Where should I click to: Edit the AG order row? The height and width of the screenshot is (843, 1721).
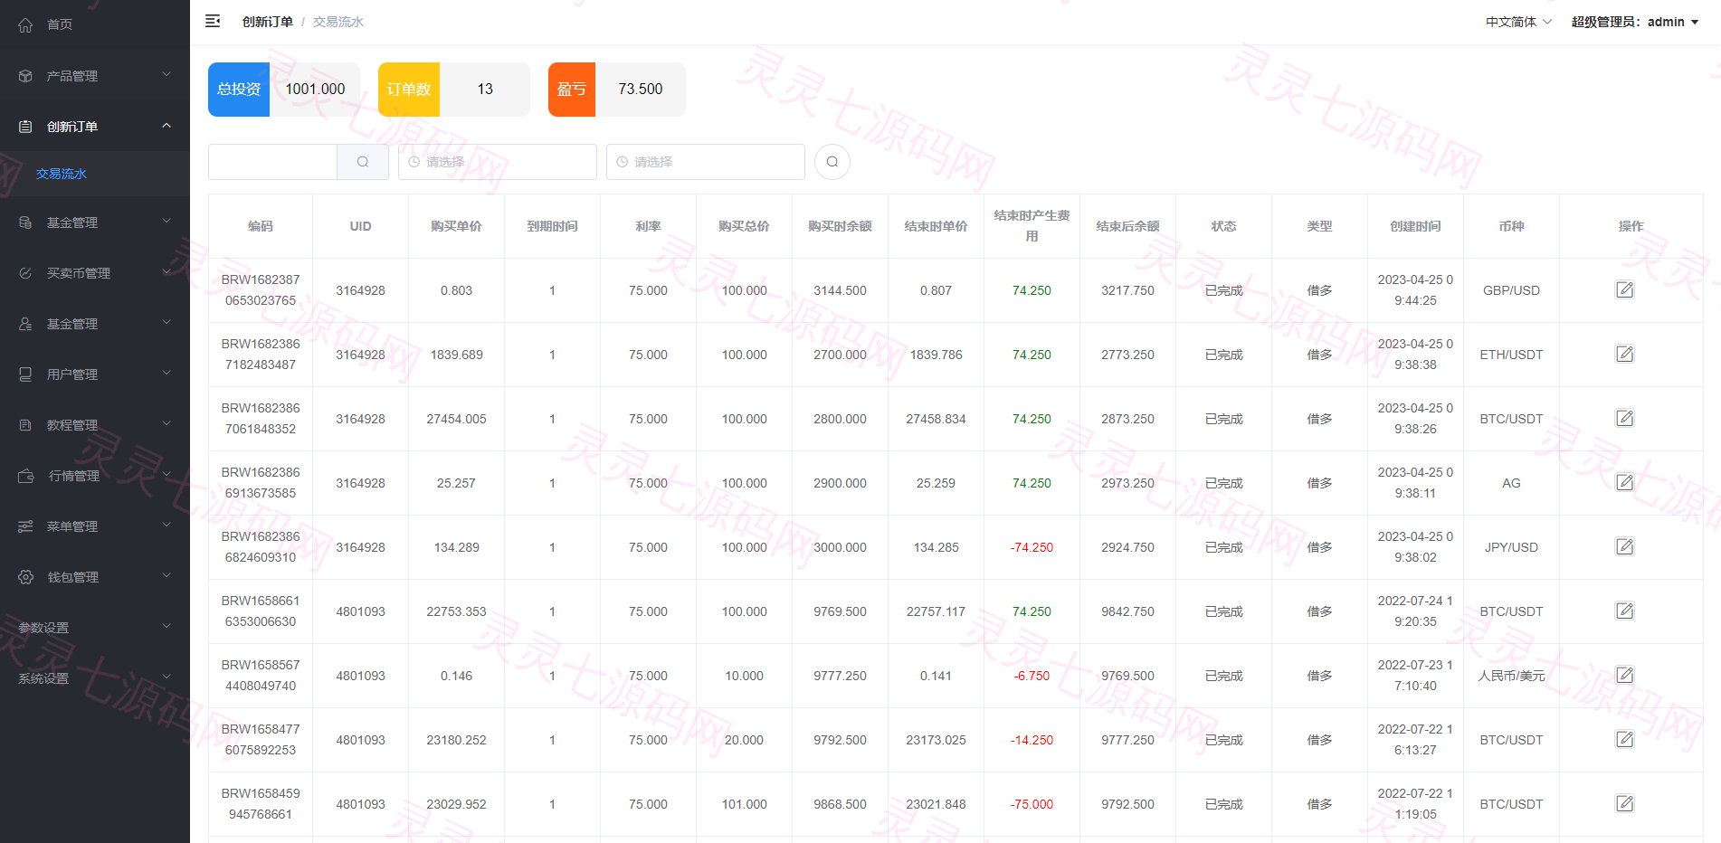[1625, 482]
